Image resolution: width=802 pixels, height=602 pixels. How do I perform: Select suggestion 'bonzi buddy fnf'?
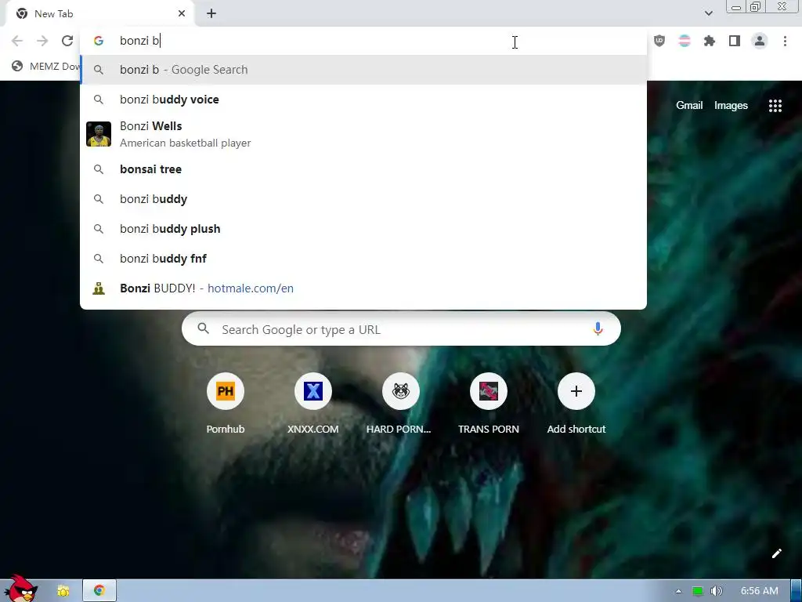(363, 259)
